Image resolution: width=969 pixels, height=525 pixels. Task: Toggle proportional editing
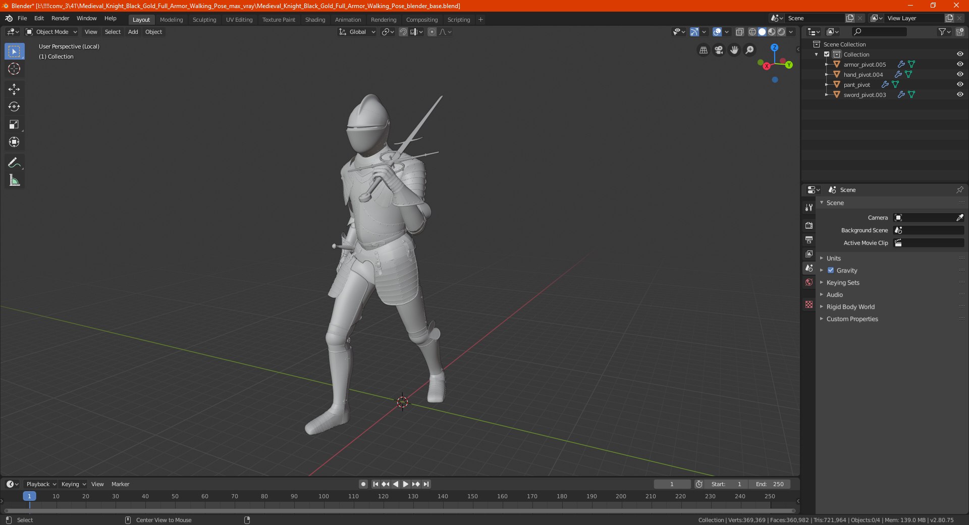click(x=432, y=32)
